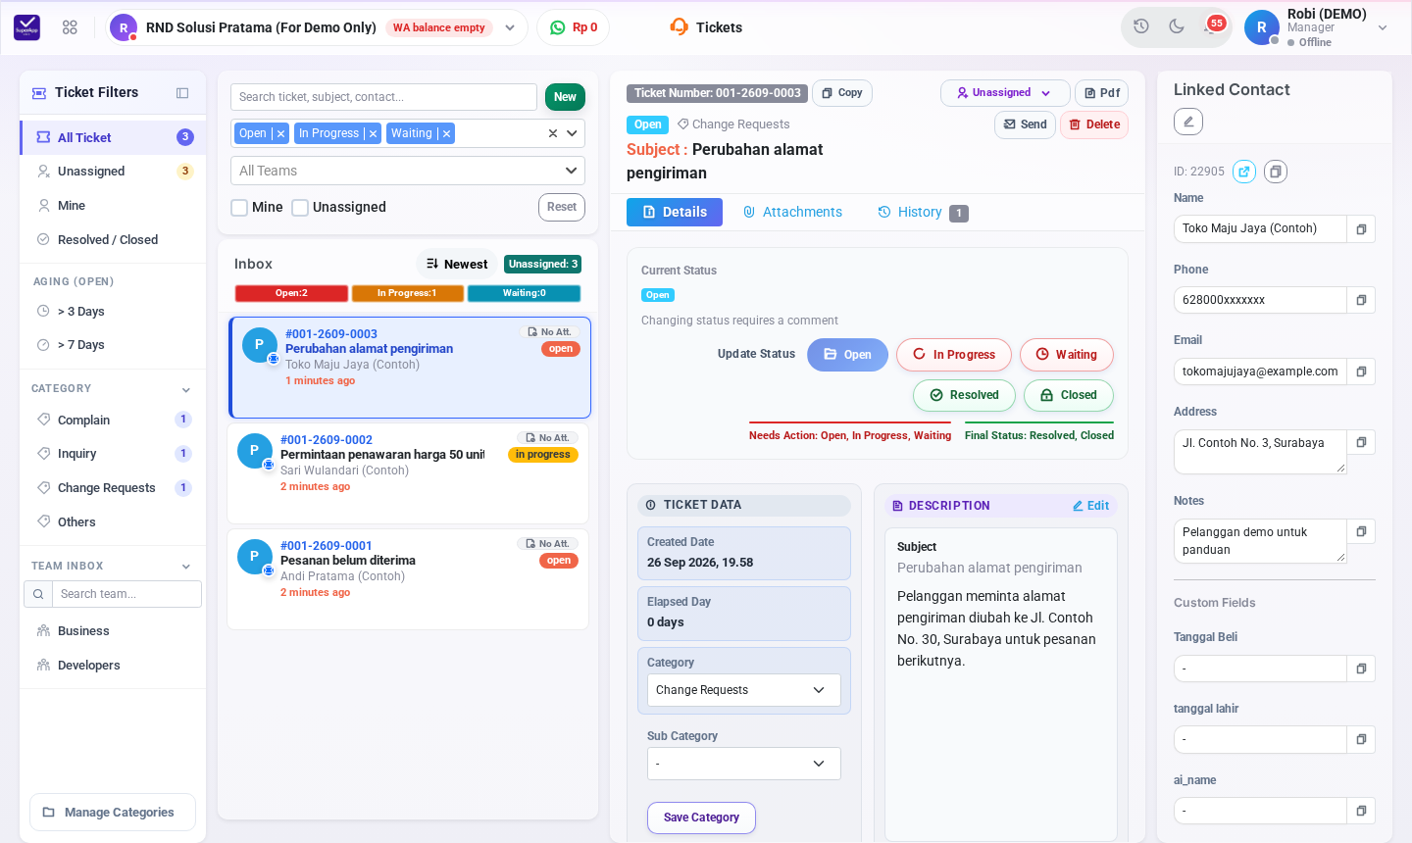Switch to the Attachments tab
The width and height of the screenshot is (1412, 843).
[x=792, y=212]
